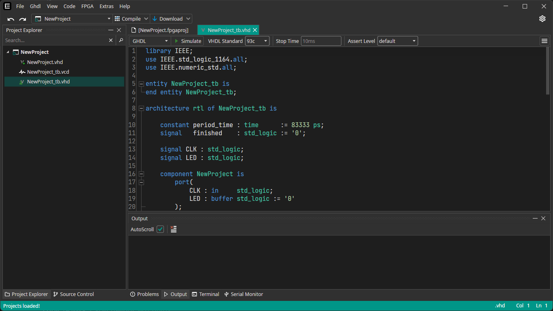553x311 pixels.
Task: Uncheck the AutoScroll checkbox
Action: pos(160,229)
